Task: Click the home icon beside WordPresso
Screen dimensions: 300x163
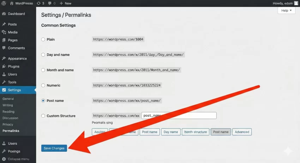Action: (x=12, y=3)
